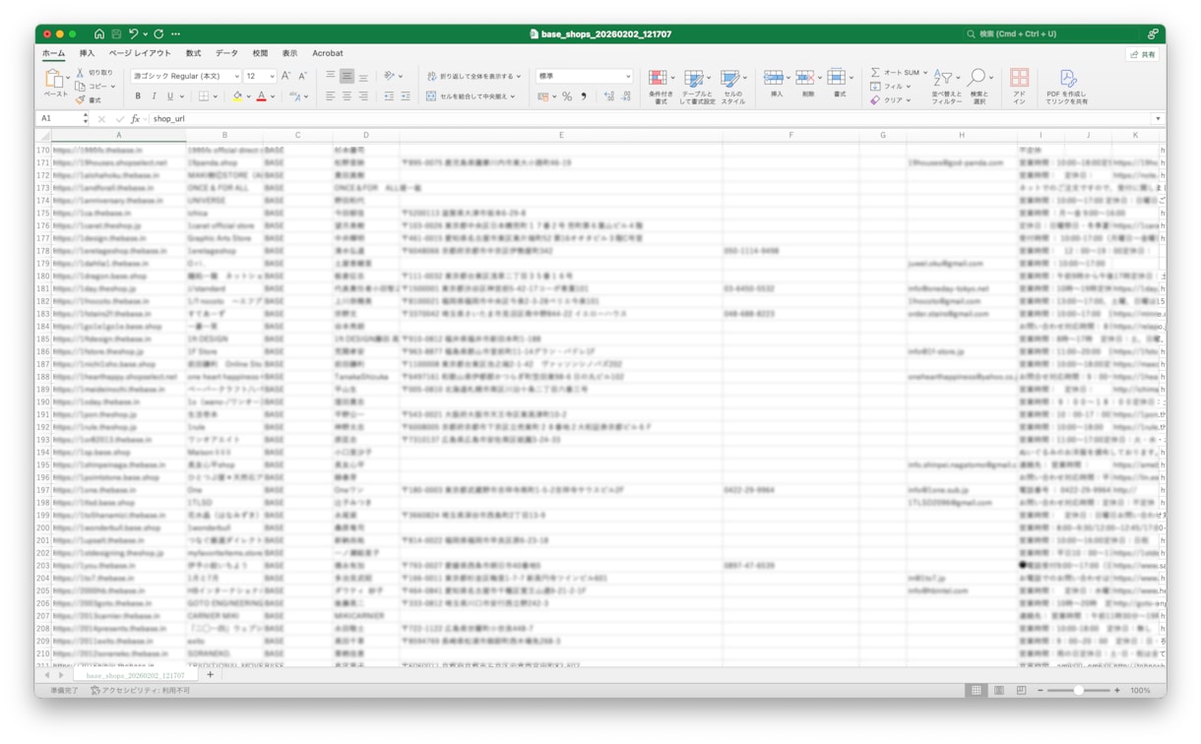Open the quick access more options ellipsis

[x=175, y=33]
